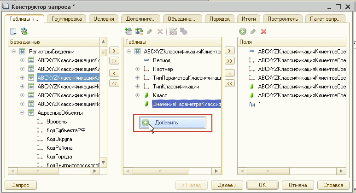The height and width of the screenshot is (193, 356).
Task: Click the dimension icon next to Партнер
Action: [x=146, y=69]
